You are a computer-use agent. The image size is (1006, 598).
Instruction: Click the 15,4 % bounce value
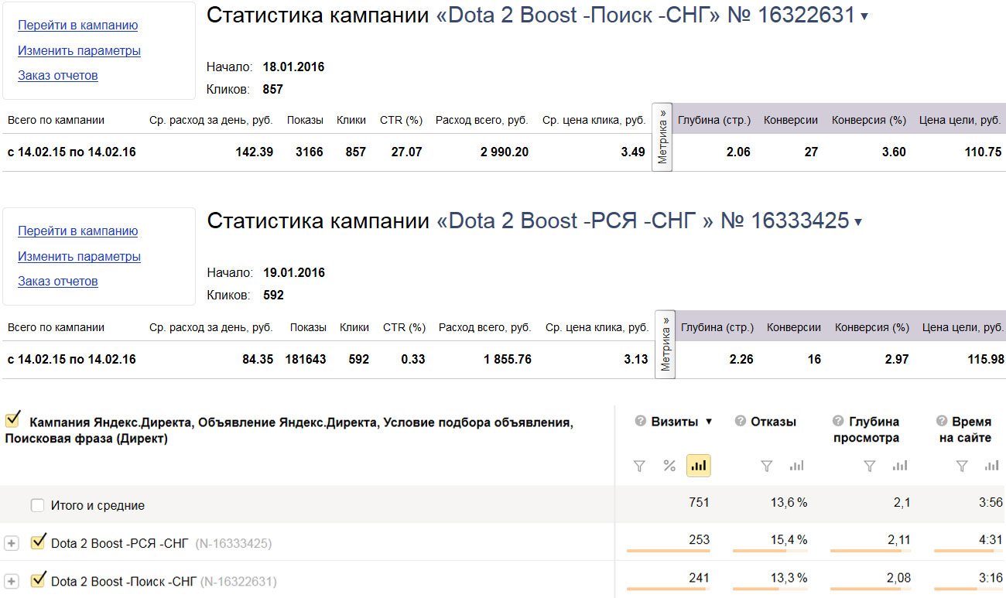pos(789,540)
